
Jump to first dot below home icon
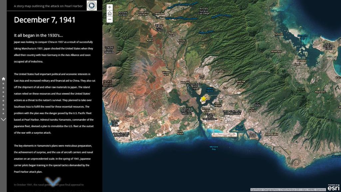click(x=3, y=84)
